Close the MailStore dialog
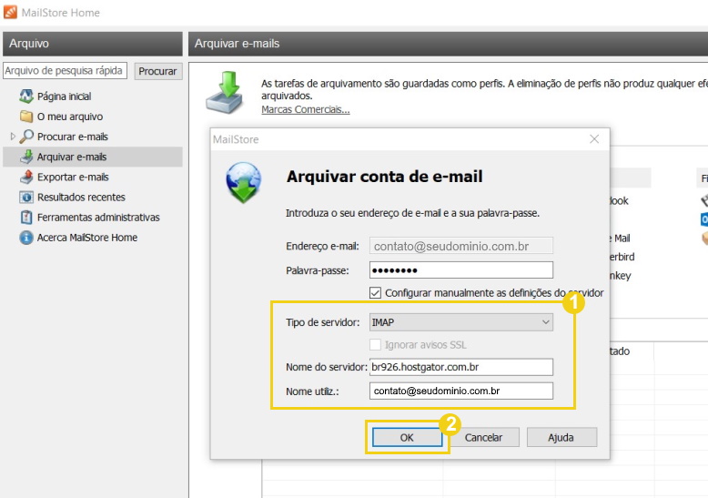708x498 pixels. point(594,139)
